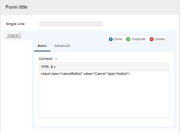This screenshot has width=181, height=134.
Task: Click the Done text label
Action: 118,39
